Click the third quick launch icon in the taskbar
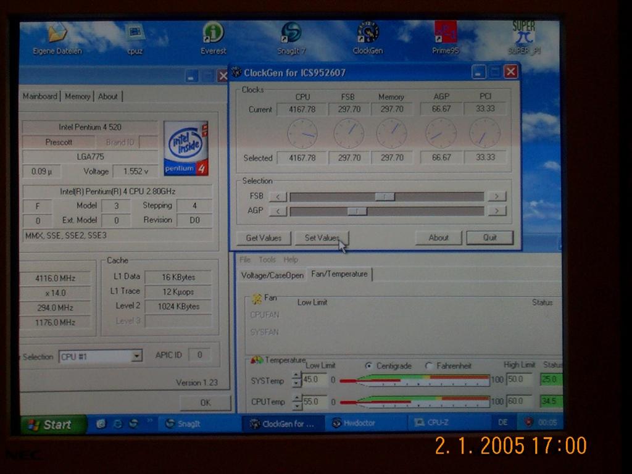Screen dimensions: 632x474 (x=134, y=424)
